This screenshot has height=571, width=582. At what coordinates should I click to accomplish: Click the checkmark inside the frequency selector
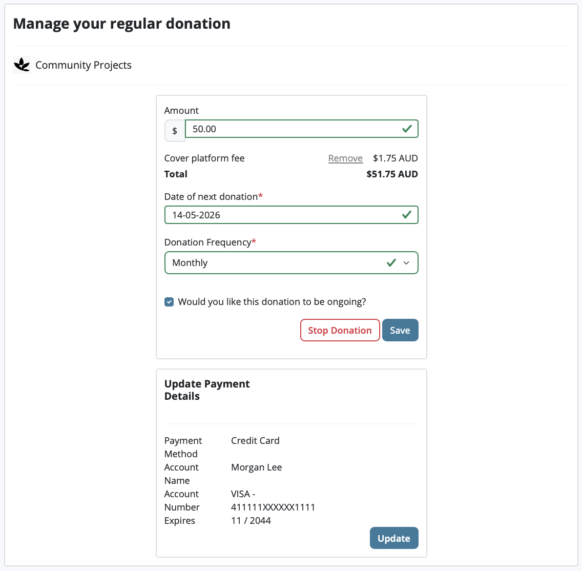click(391, 262)
